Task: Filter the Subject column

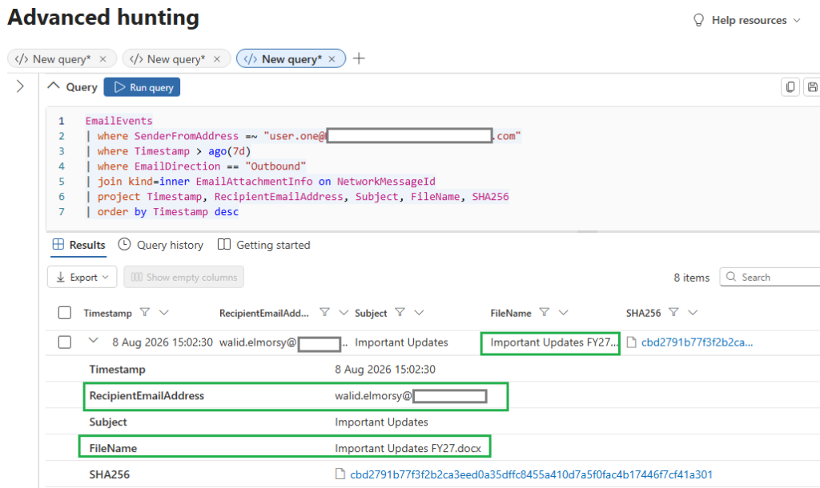Action: [400, 313]
